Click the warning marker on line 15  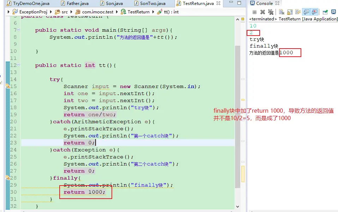(7, 86)
